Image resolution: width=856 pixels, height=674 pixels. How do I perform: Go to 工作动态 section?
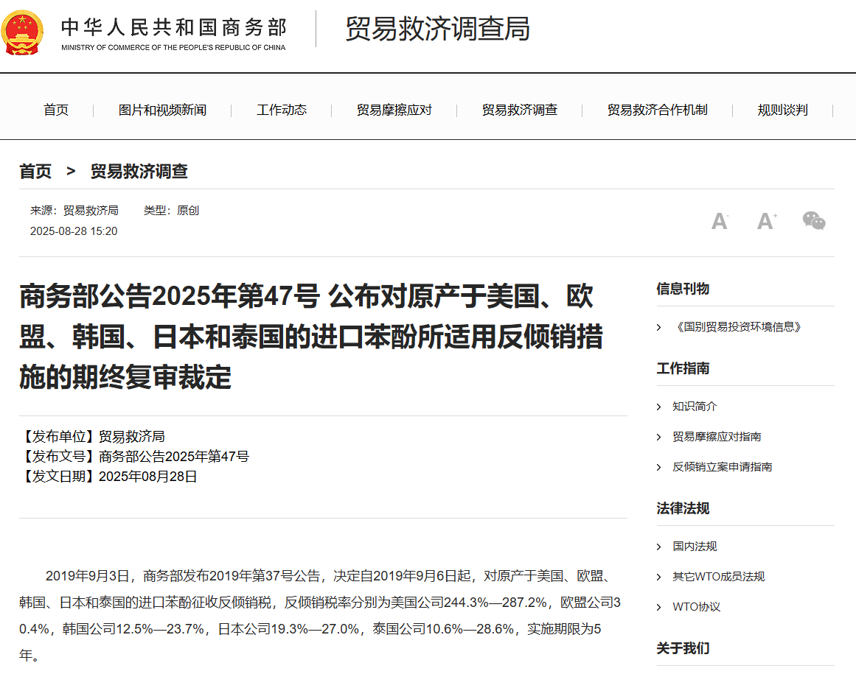coord(282,110)
